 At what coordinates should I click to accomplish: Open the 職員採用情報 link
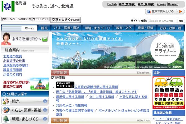[x=13, y=70]
